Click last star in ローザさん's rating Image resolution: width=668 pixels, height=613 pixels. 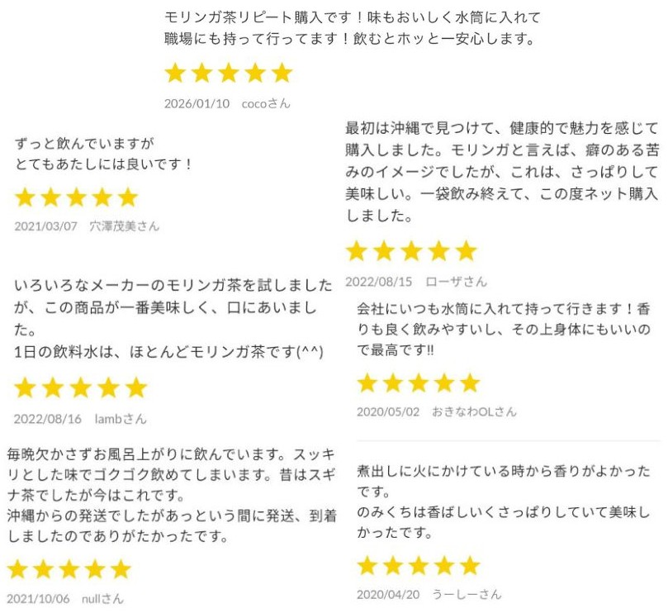click(467, 251)
